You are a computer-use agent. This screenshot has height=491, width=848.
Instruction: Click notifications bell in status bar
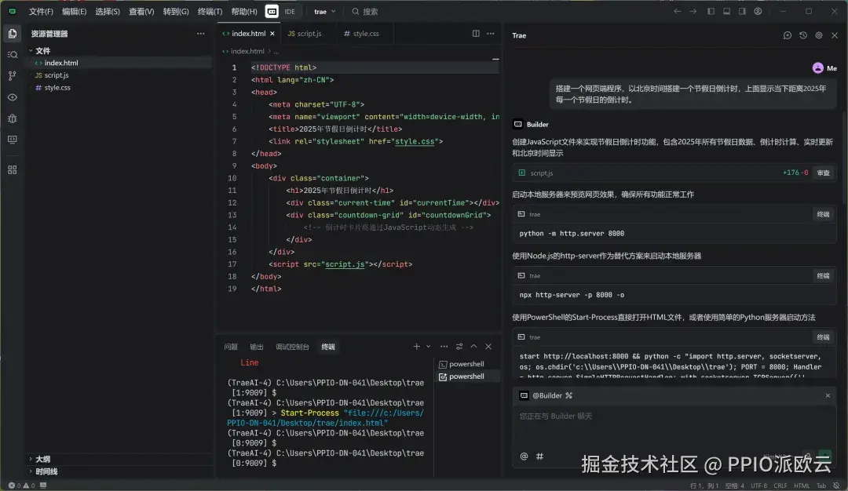pyautogui.click(x=836, y=486)
